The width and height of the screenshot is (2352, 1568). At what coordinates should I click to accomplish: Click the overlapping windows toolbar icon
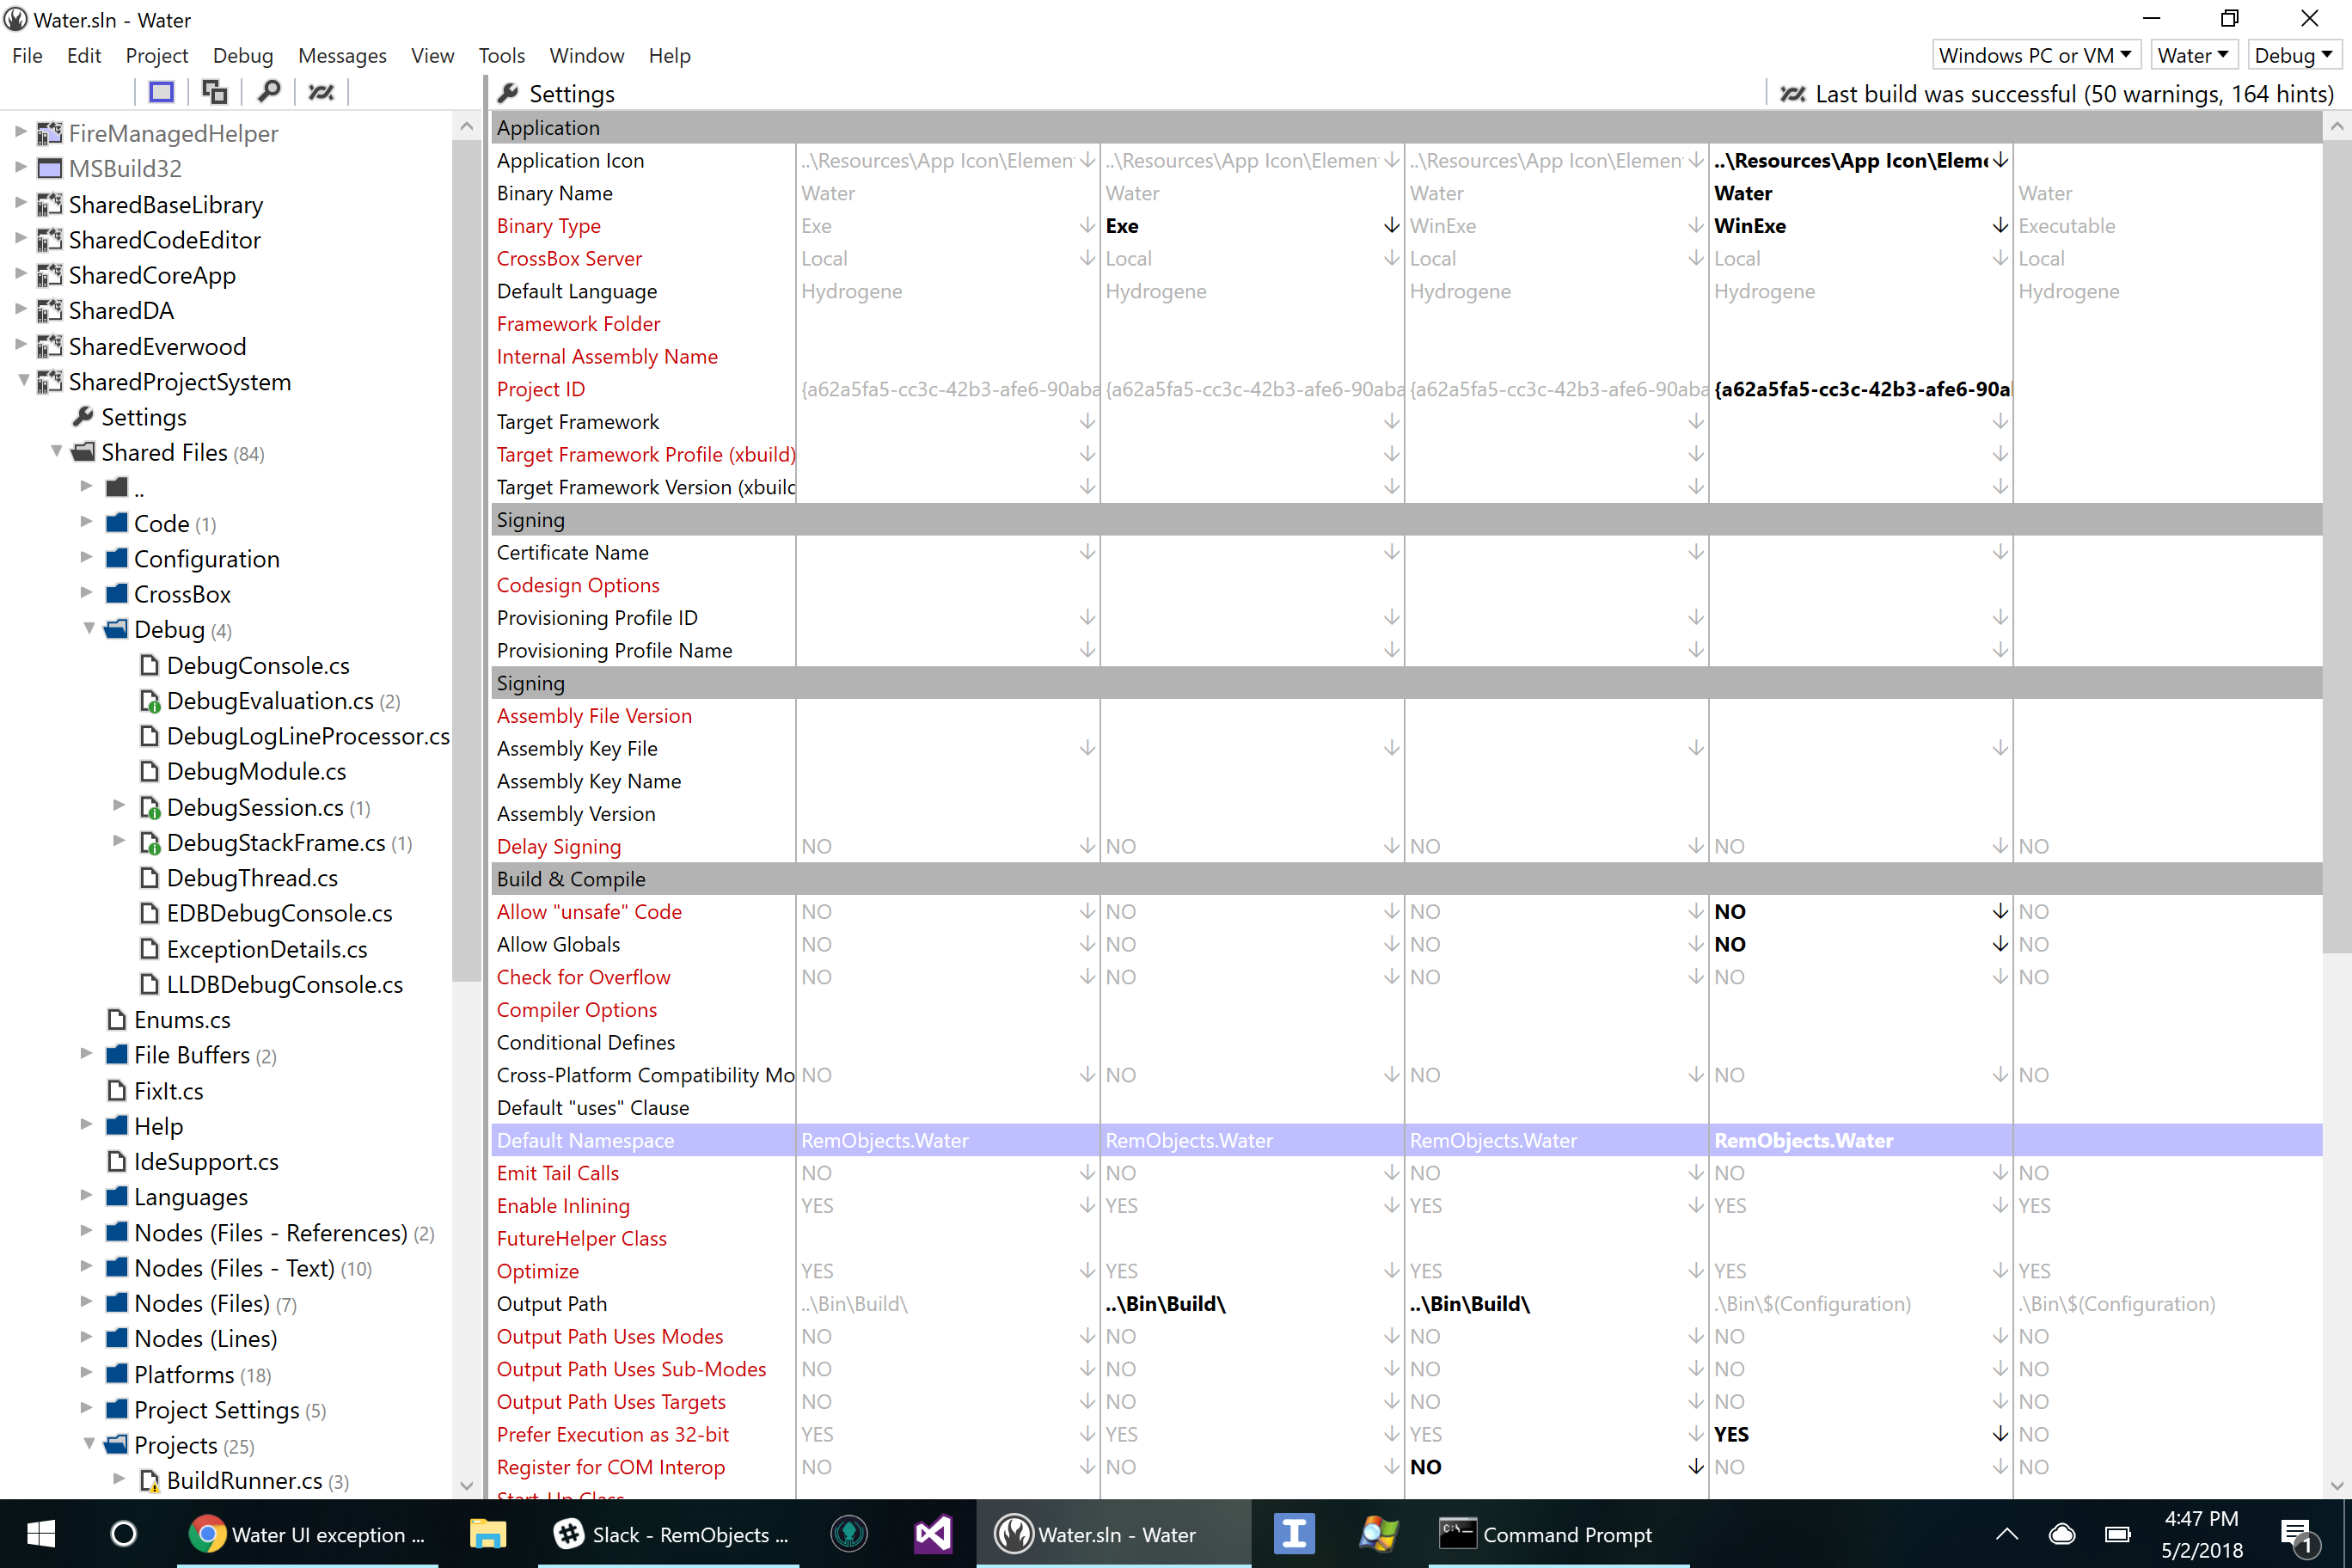click(x=214, y=92)
